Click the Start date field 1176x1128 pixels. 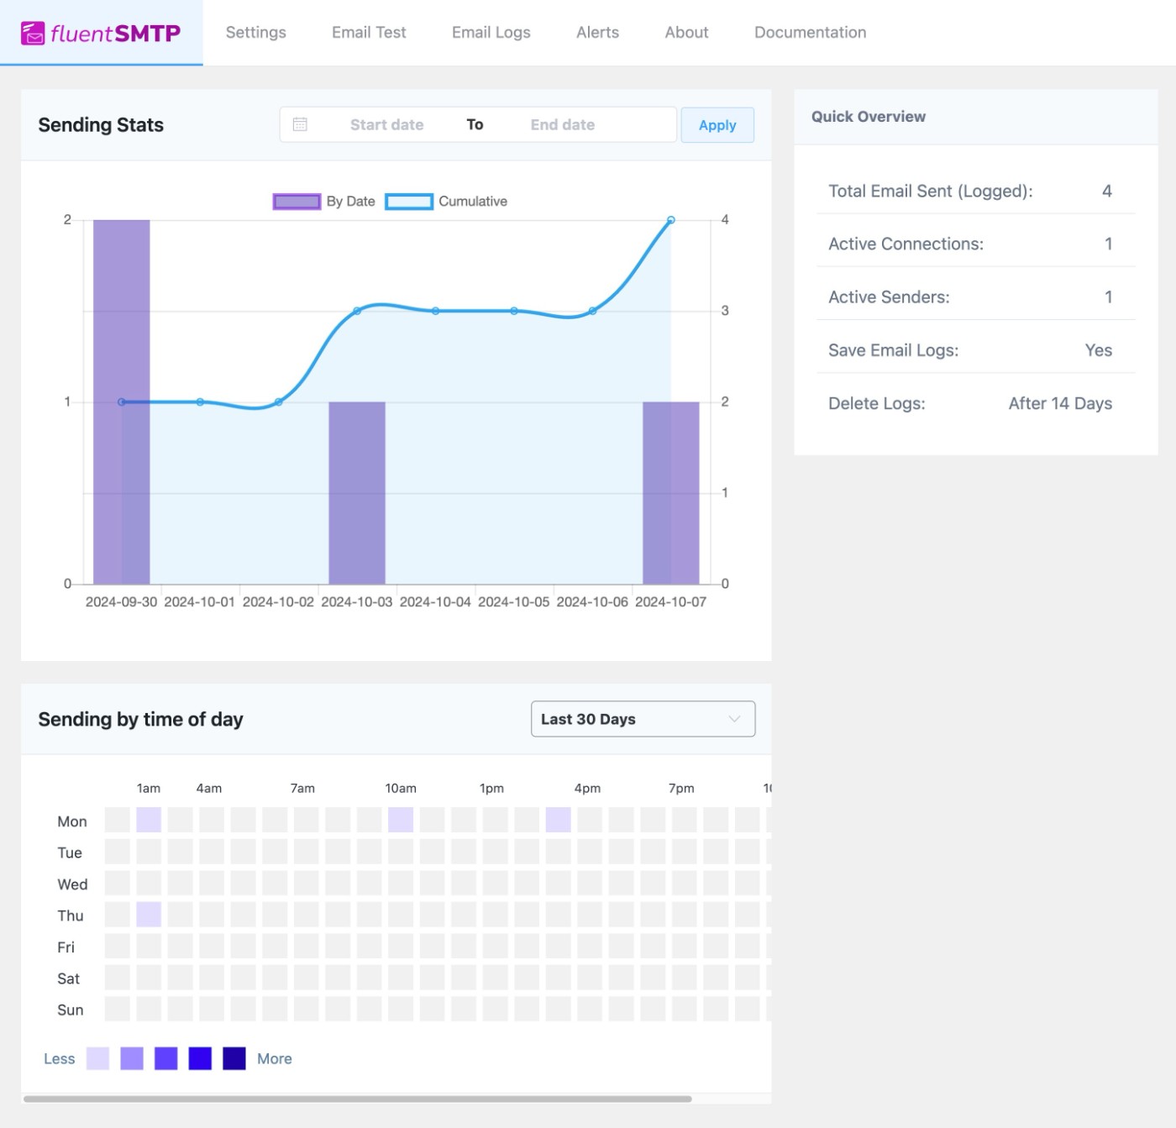386,124
